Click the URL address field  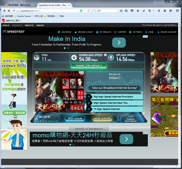(47, 11)
